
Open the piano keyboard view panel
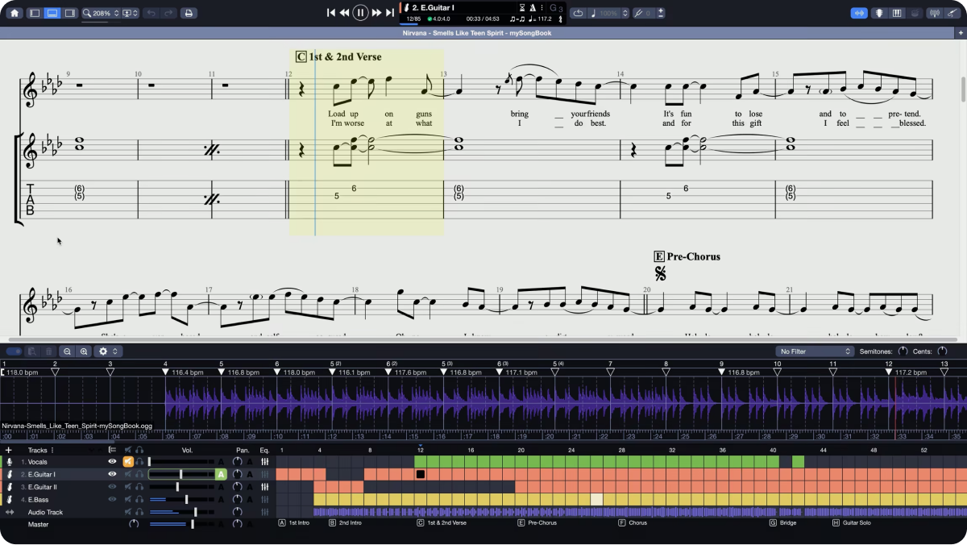tap(897, 13)
